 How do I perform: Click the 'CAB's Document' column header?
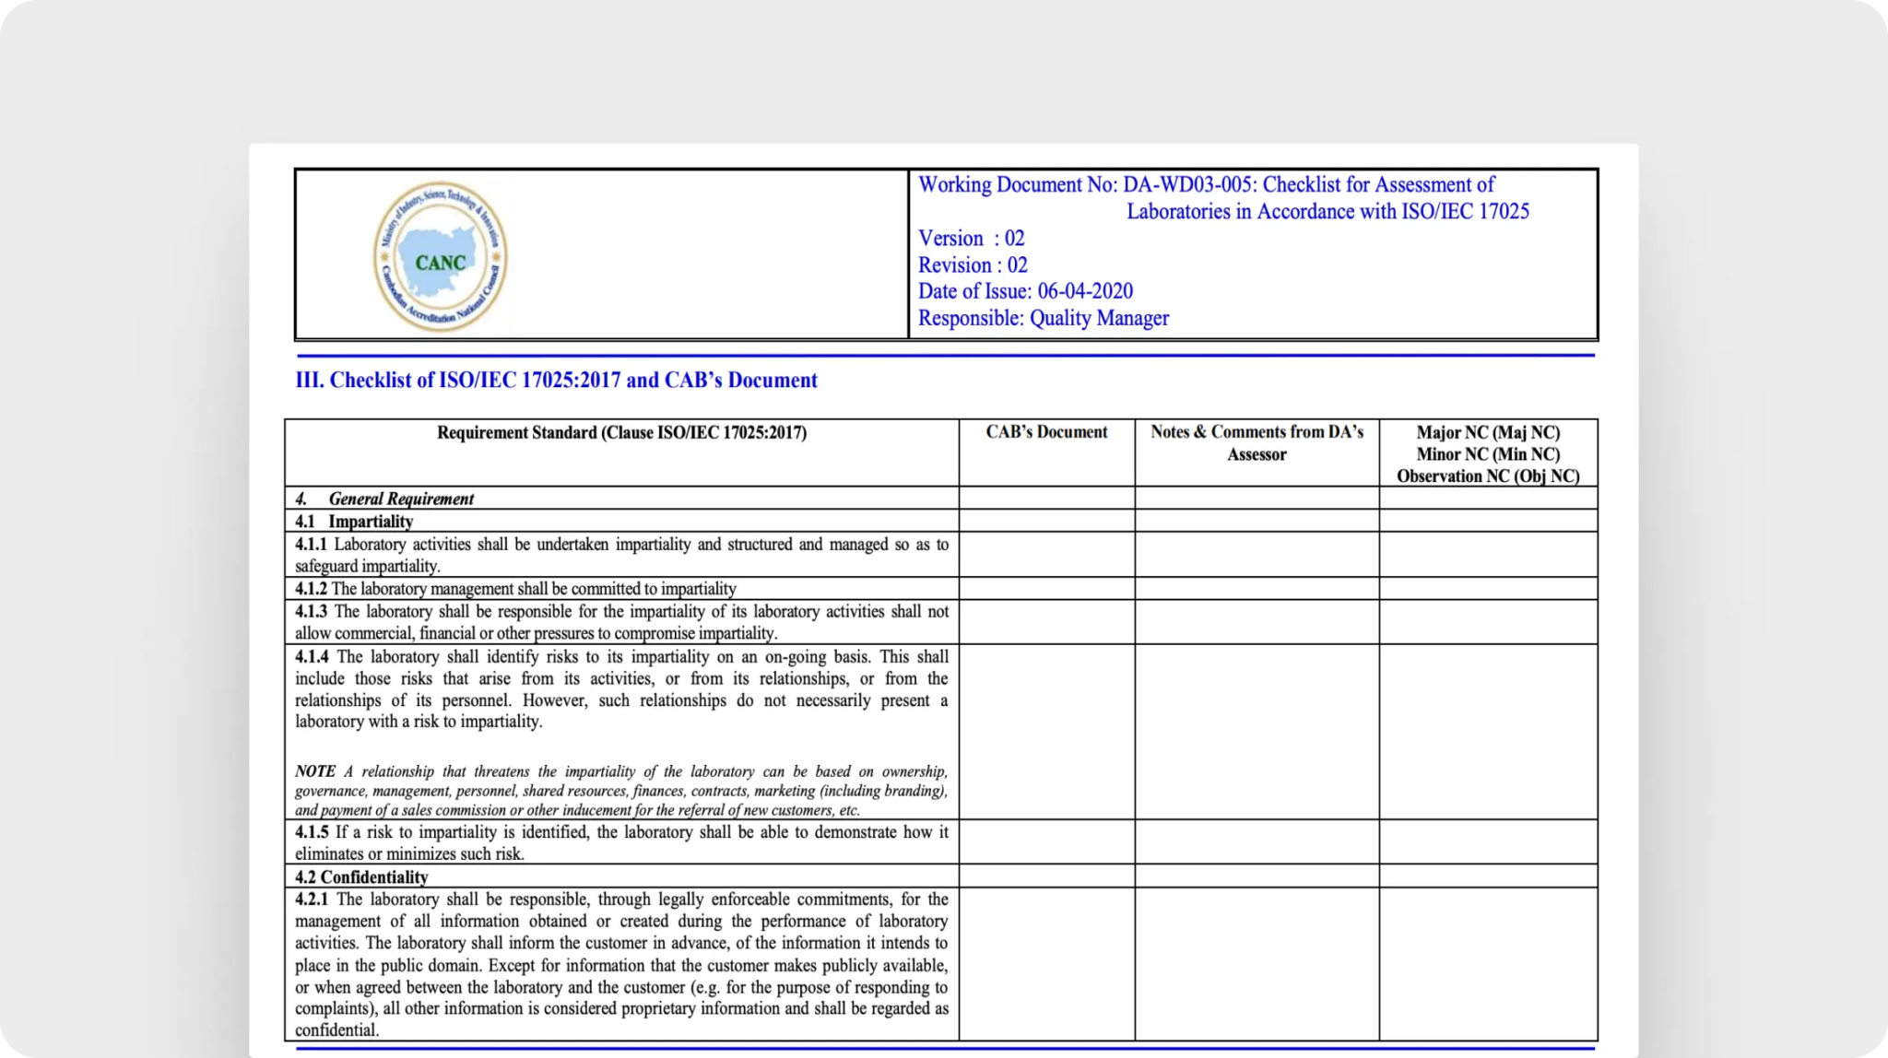pyautogui.click(x=1046, y=431)
